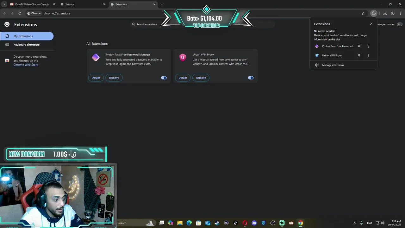Image resolution: width=405 pixels, height=228 pixels.
Task: Open Details for Proton Pass
Action: [x=96, y=78]
